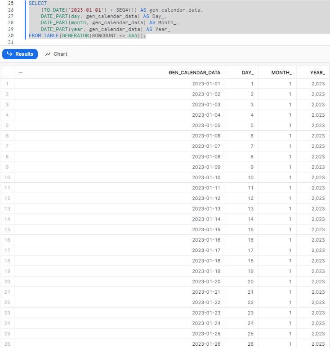Select YEAR_ cell in row 2023-01-17
The image size is (330, 348).
[x=313, y=251]
